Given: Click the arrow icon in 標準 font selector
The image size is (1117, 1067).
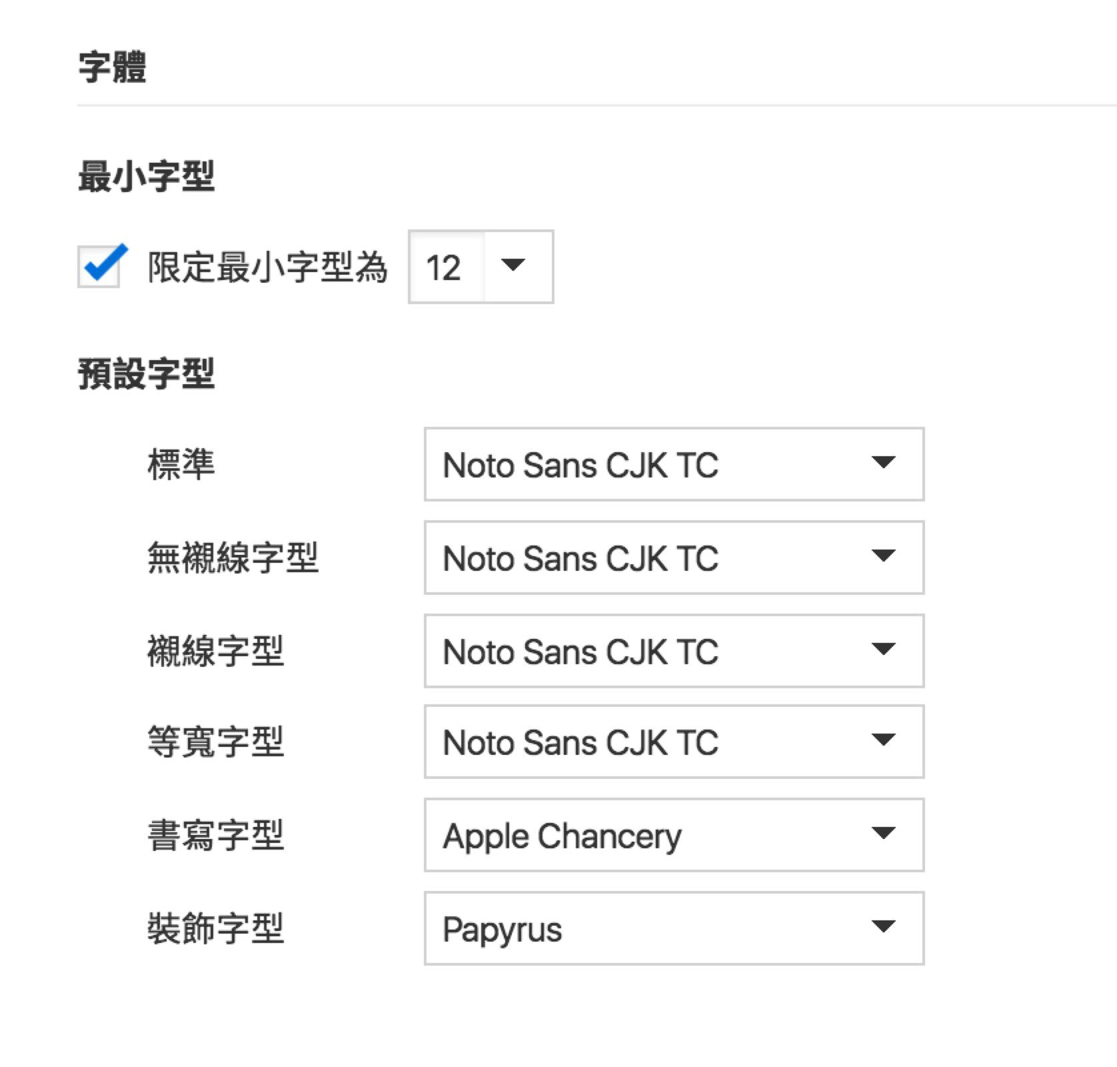Looking at the screenshot, I should click(883, 462).
